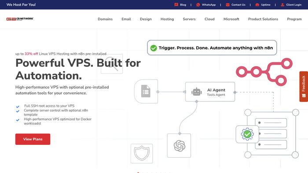Click the document sheet icon node

(x=146, y=91)
